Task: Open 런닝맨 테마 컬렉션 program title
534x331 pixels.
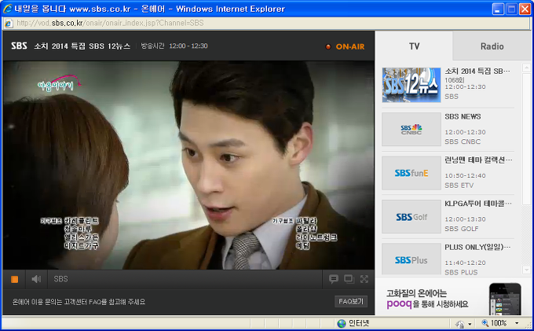Action: coord(477,160)
